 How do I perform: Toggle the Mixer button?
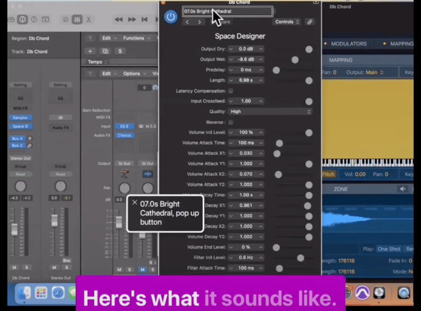tap(77, 19)
